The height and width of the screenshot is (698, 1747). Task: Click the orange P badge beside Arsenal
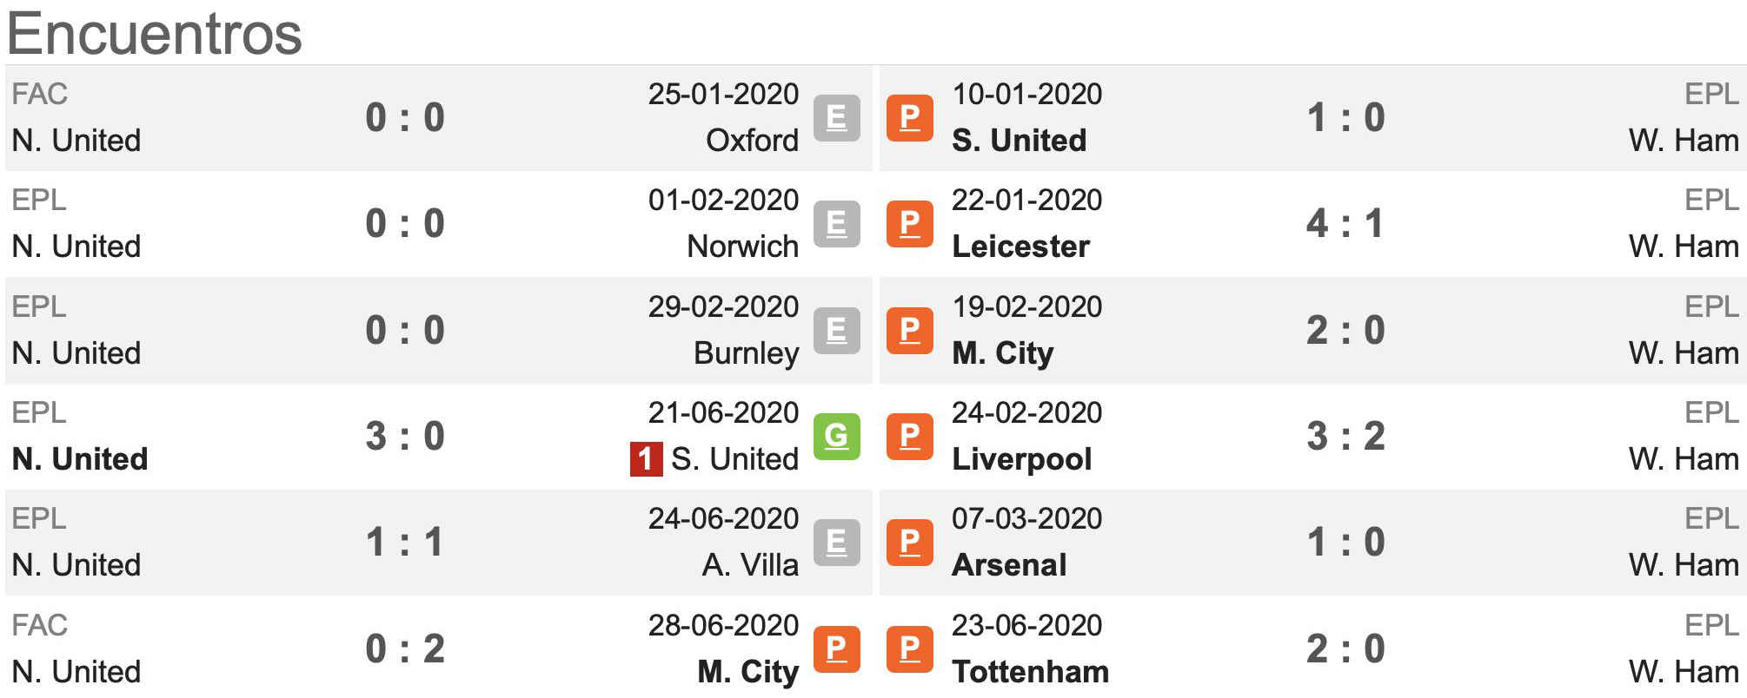(x=909, y=543)
